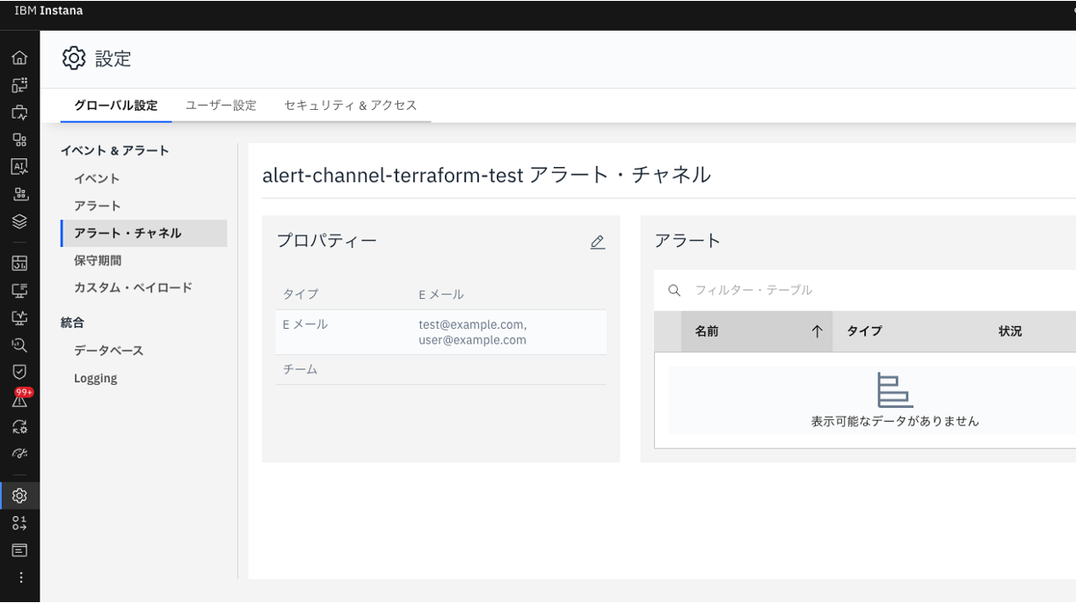Open 保守期間 in the settings menu
Screen dimensions: 1076x603
[98, 260]
